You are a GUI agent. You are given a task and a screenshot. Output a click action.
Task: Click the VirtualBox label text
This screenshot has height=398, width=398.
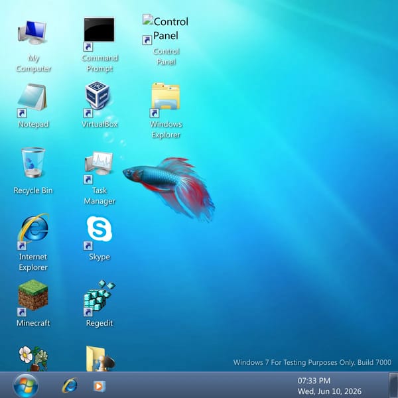click(x=99, y=124)
